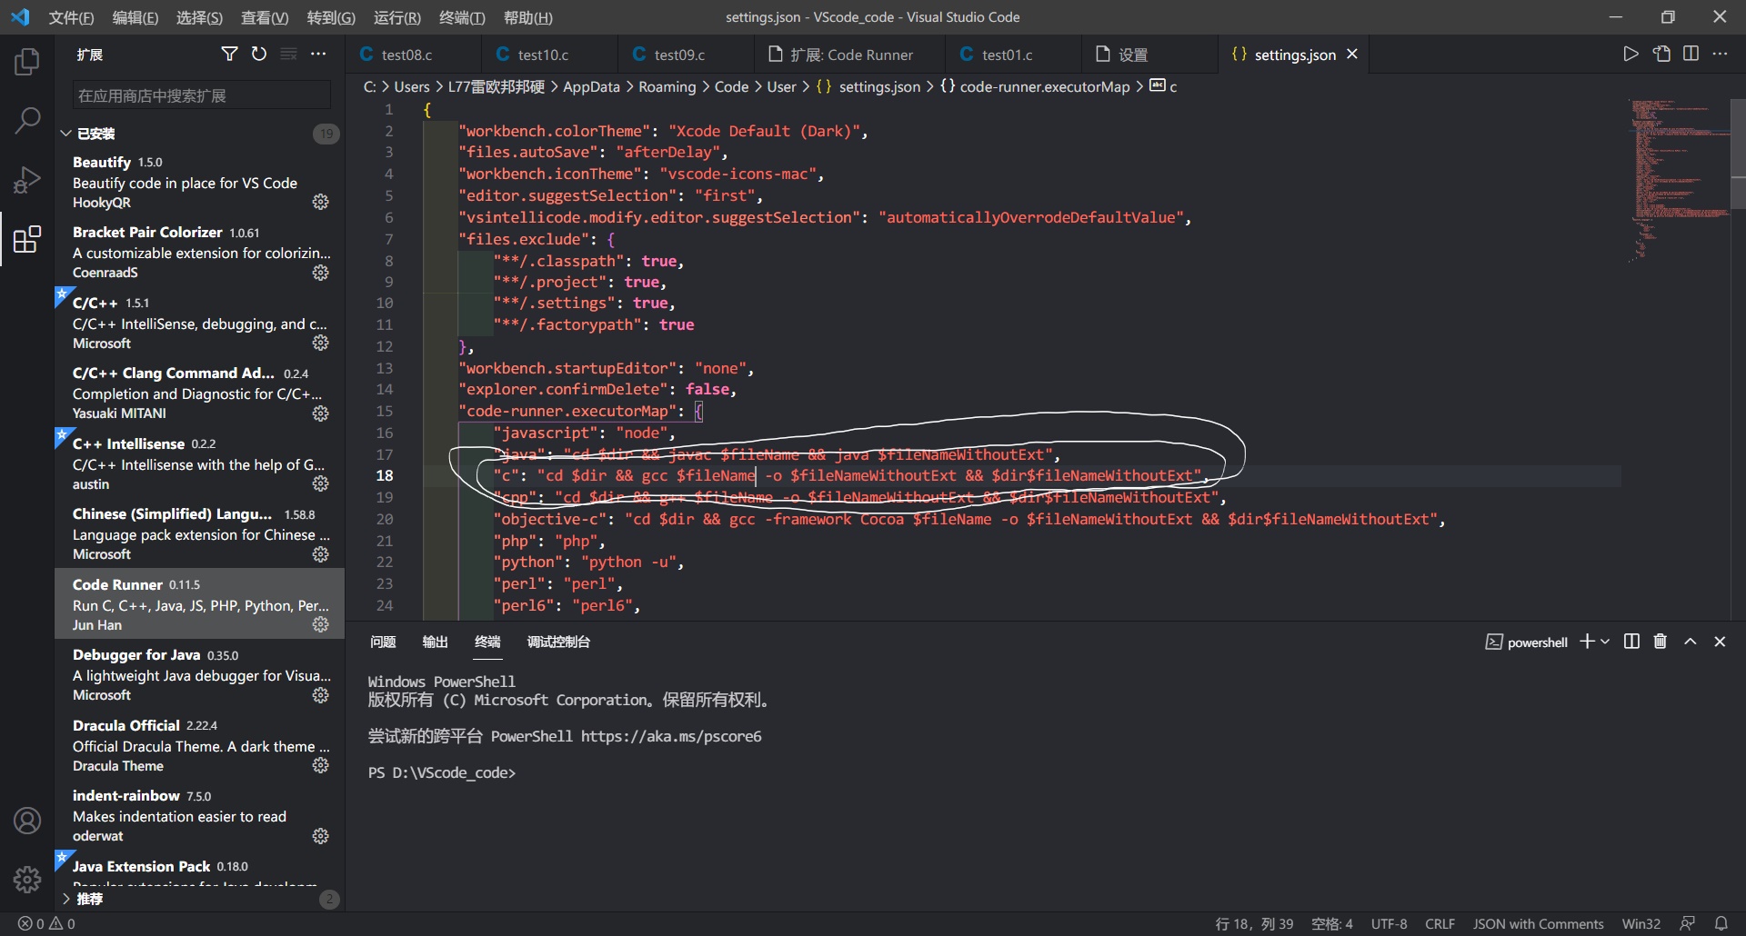Image resolution: width=1746 pixels, height=936 pixels.
Task: Open Run and Debug view
Action: (27, 179)
